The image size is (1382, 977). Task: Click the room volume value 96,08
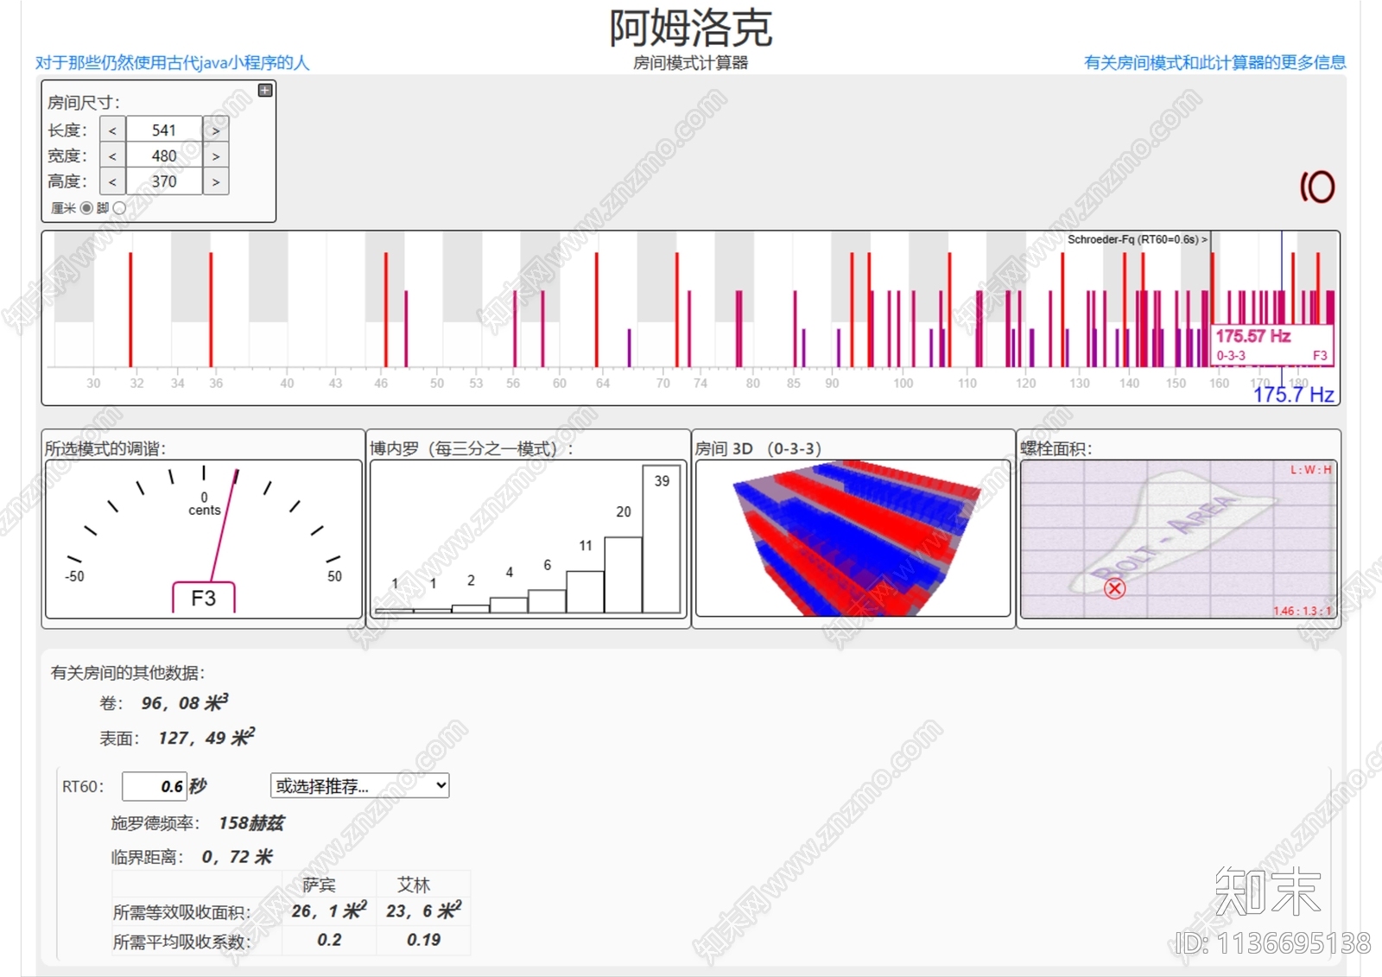(x=185, y=702)
